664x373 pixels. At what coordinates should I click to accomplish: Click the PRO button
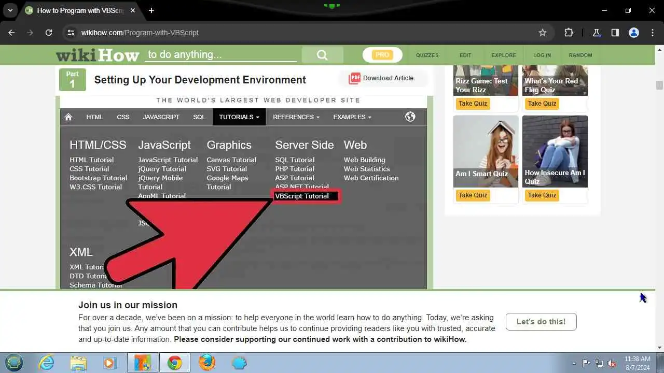[382, 55]
